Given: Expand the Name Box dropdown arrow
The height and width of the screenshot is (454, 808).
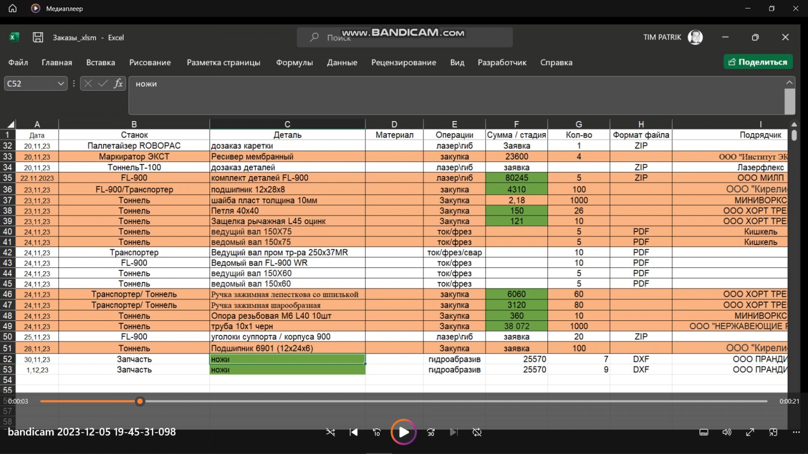Looking at the screenshot, I should (x=61, y=84).
